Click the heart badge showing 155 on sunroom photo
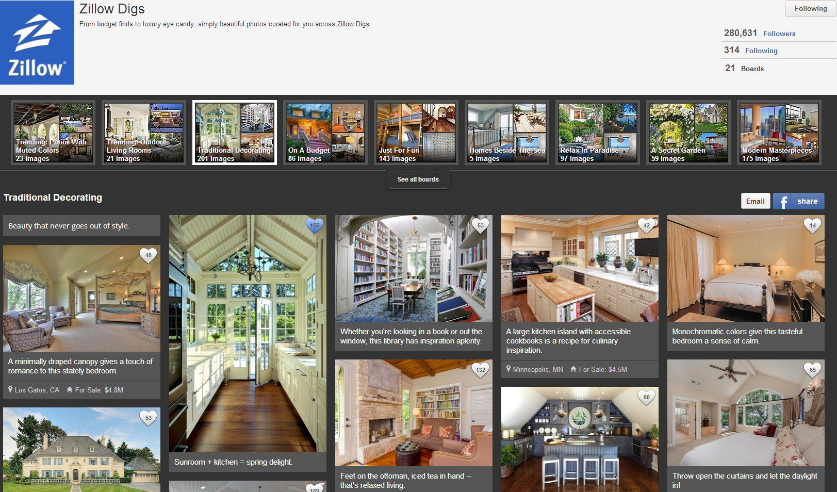Viewport: 837px width, 492px height. pos(315,225)
